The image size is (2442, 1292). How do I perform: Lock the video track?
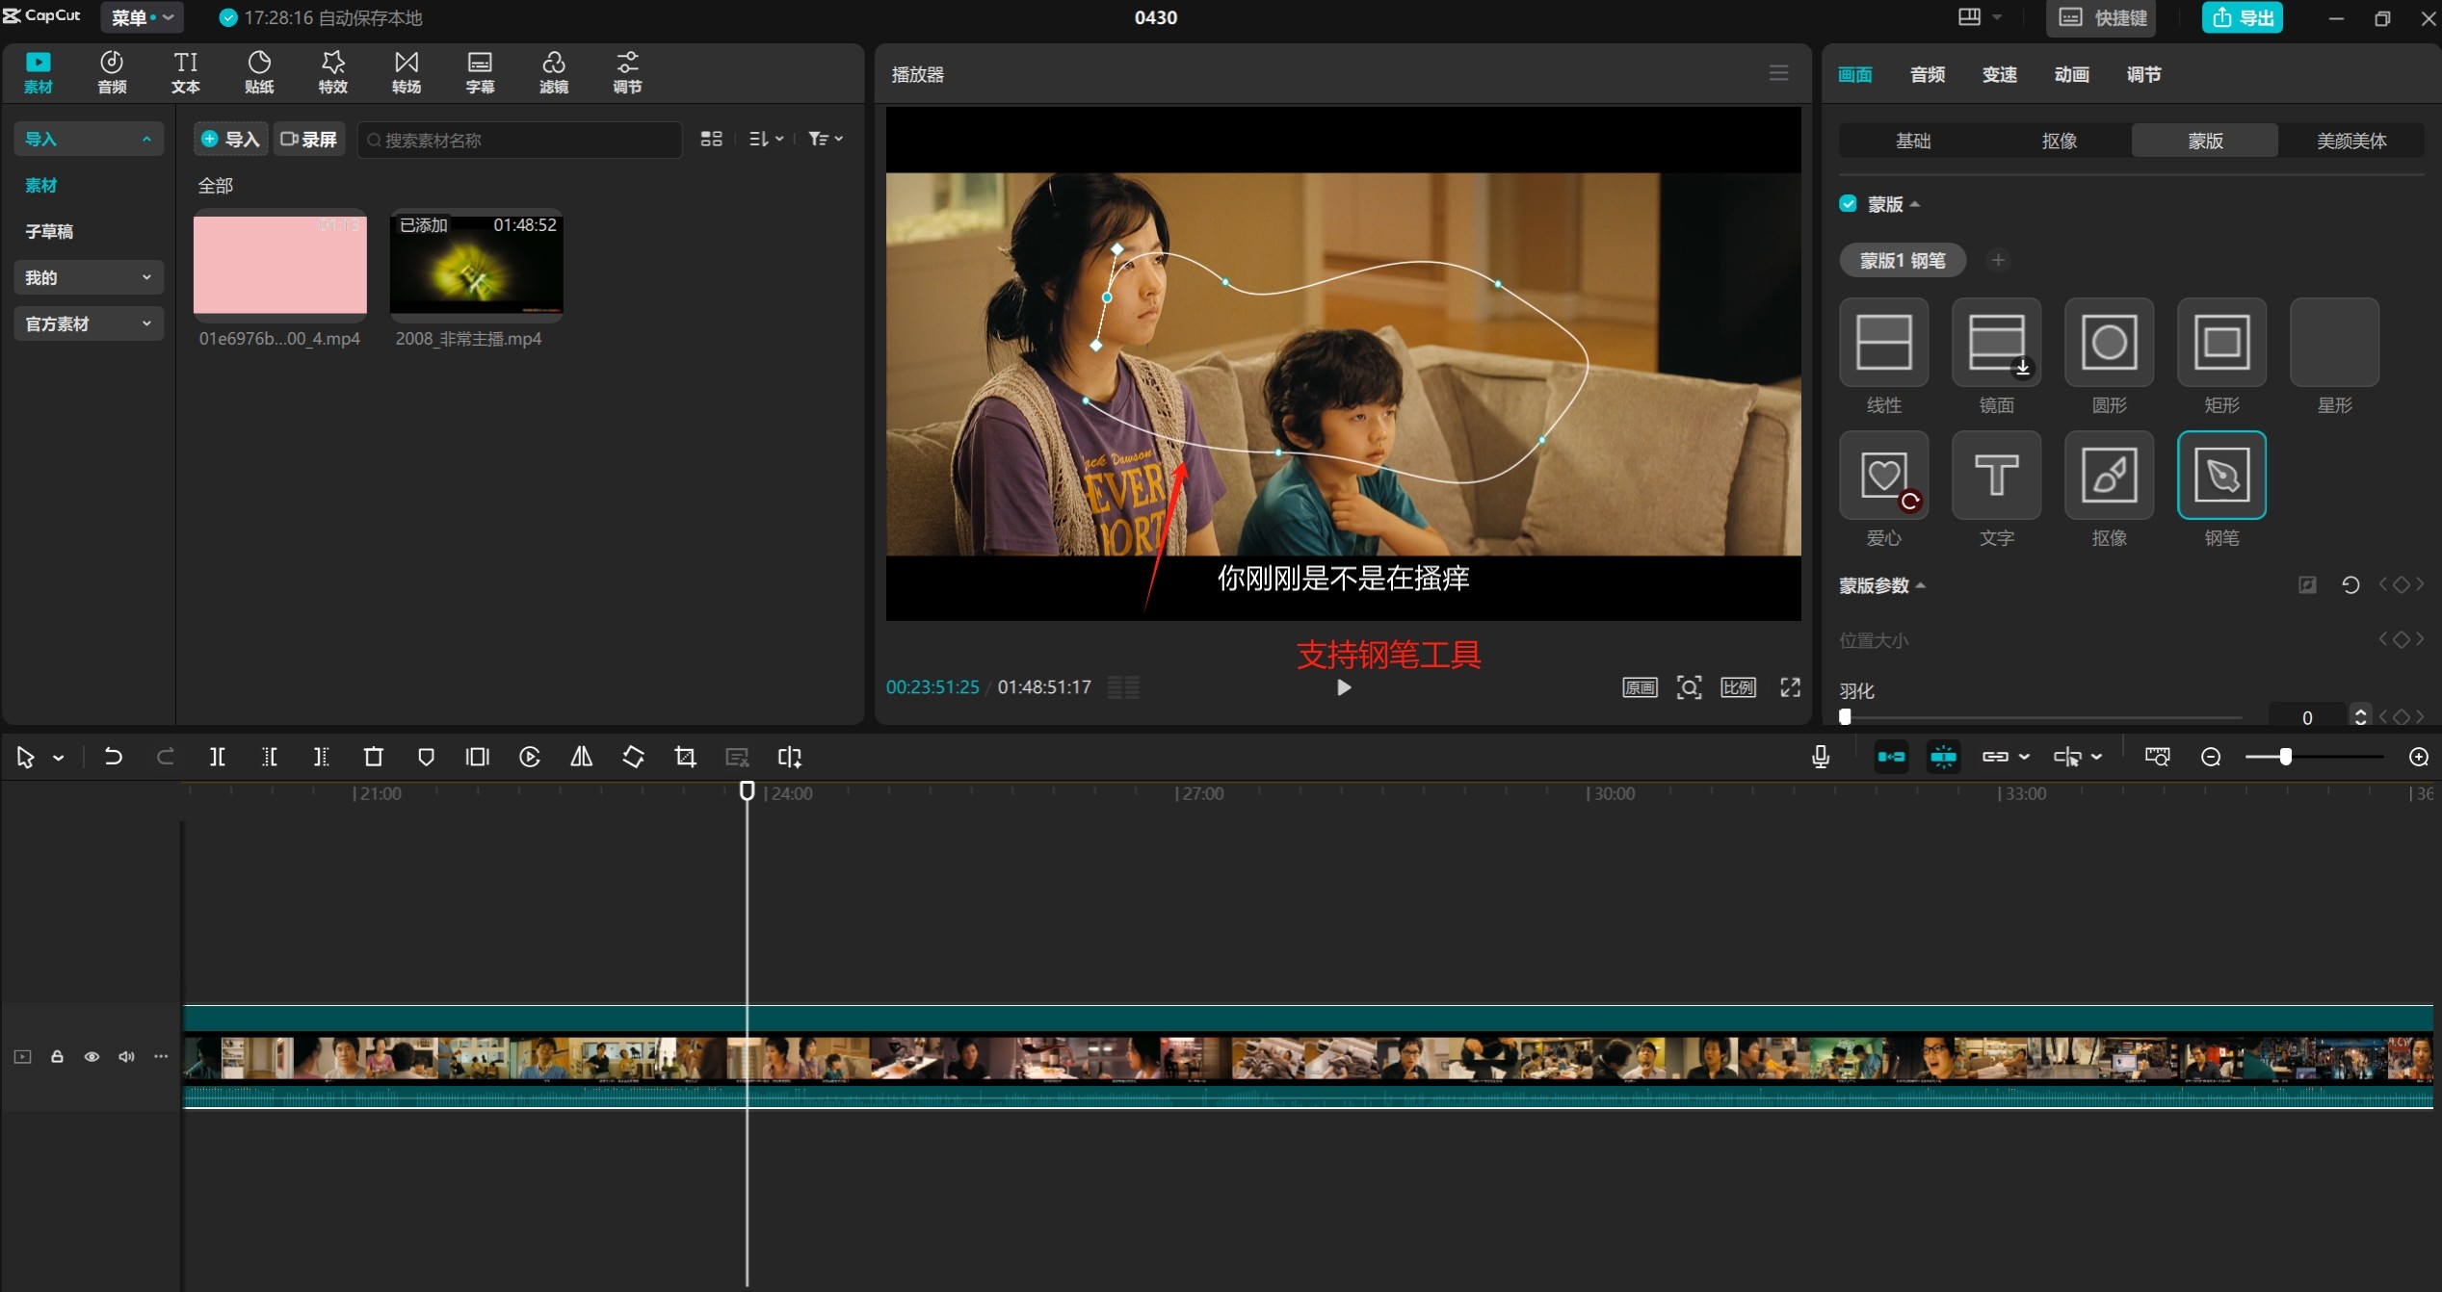(57, 1056)
